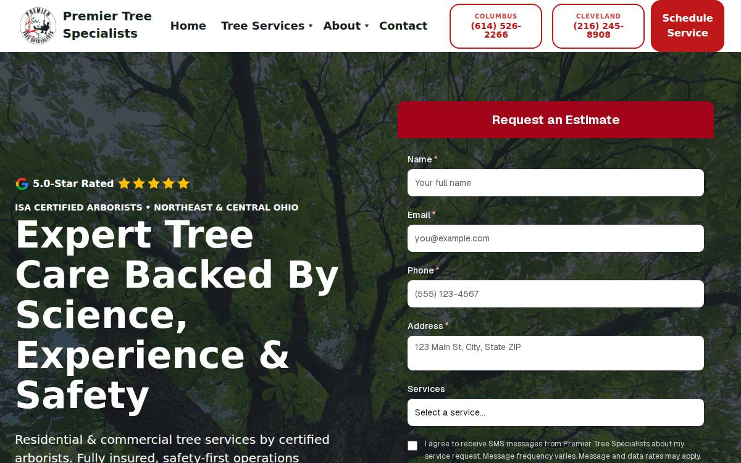Check the SMS messages consent checkbox
This screenshot has height=463, width=741.
tap(412, 446)
